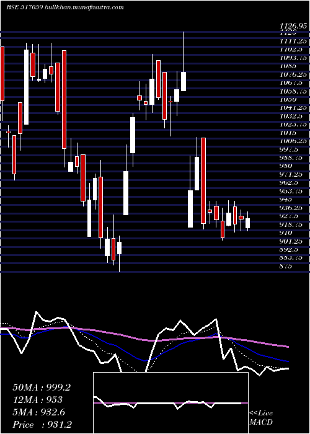This screenshot has height=434, width=310.
Task: Click the 988.75 price axis label
Action: click(x=291, y=157)
